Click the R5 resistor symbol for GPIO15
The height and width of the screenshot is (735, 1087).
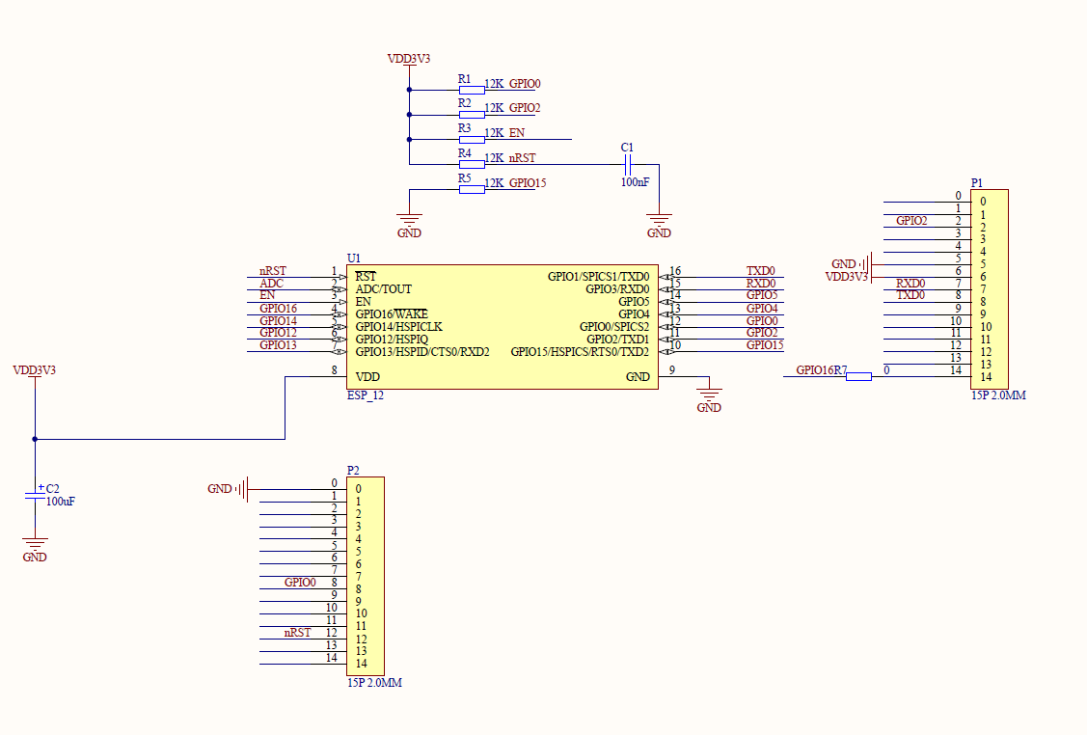click(471, 189)
